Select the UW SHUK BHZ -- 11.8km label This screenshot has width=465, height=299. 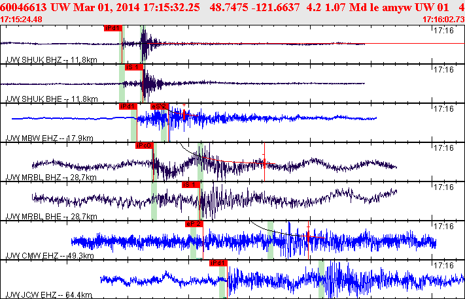point(52,60)
